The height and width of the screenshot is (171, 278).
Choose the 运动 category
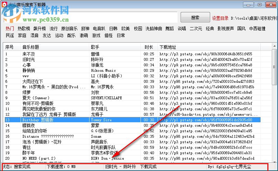coord(59,35)
